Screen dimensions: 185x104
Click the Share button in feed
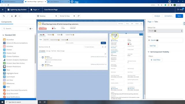pyautogui.click(x=103, y=43)
